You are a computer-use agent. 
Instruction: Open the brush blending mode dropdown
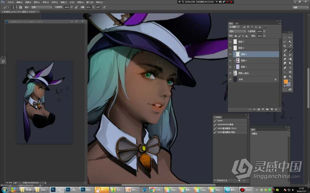[x=42, y=7]
